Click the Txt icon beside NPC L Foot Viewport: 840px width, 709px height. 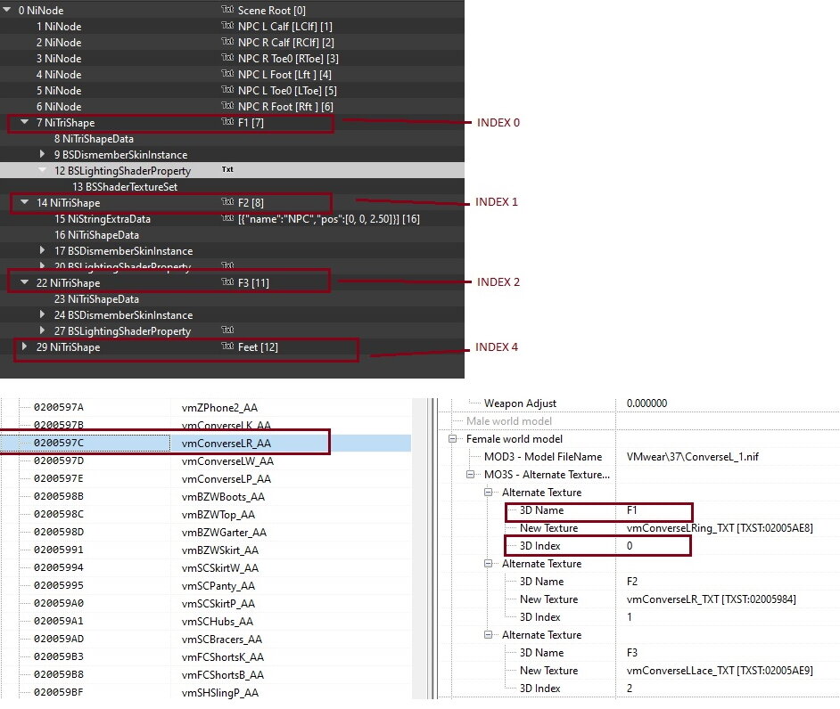coord(227,73)
